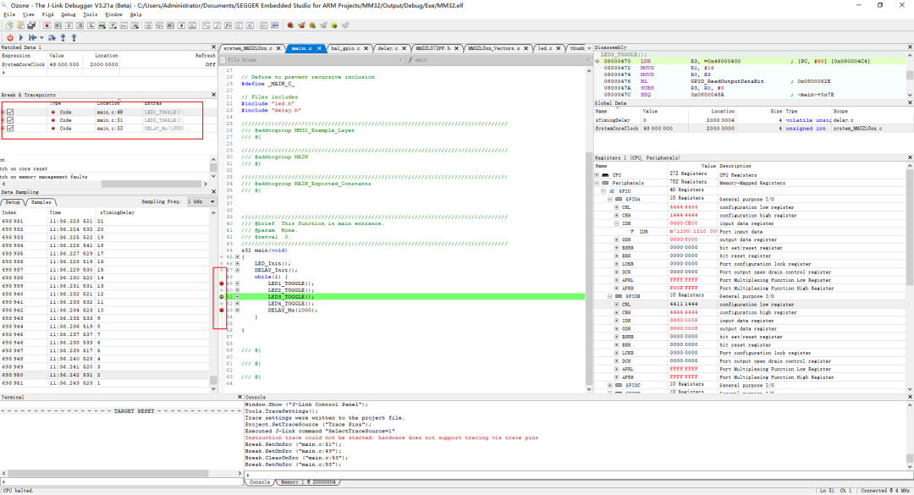Click the red power/reset debug icon
914x495 pixels.
10,38
